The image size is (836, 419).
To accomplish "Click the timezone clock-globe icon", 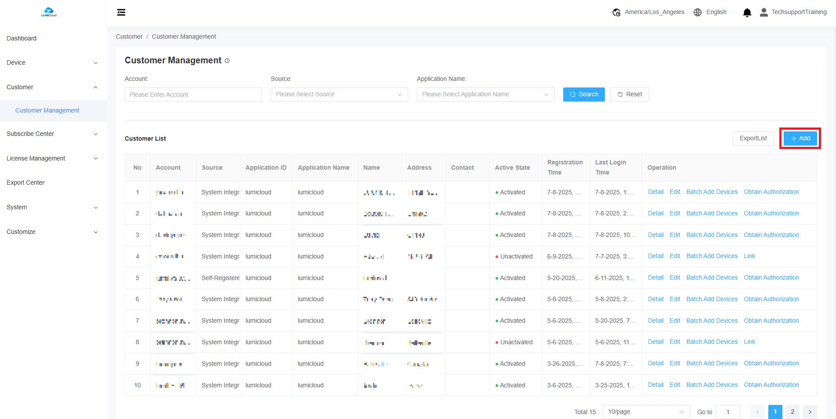I will [616, 12].
